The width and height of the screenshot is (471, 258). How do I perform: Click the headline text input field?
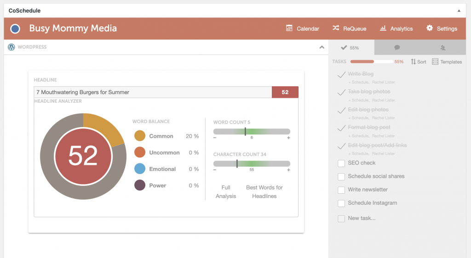(x=153, y=92)
